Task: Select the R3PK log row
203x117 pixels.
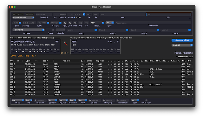Action: 101,64
